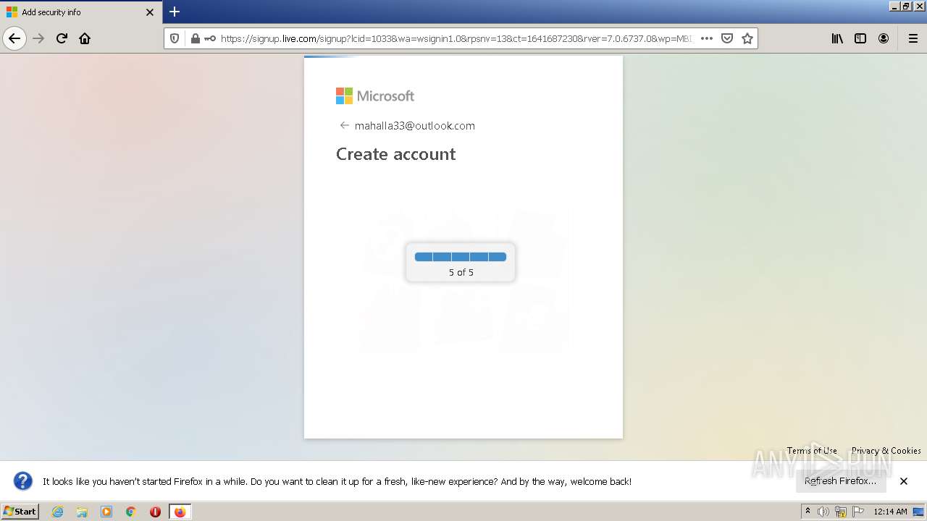
Task: Reload the current page
Action: point(62,38)
